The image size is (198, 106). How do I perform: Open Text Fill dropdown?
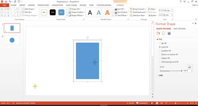pos(120,9)
